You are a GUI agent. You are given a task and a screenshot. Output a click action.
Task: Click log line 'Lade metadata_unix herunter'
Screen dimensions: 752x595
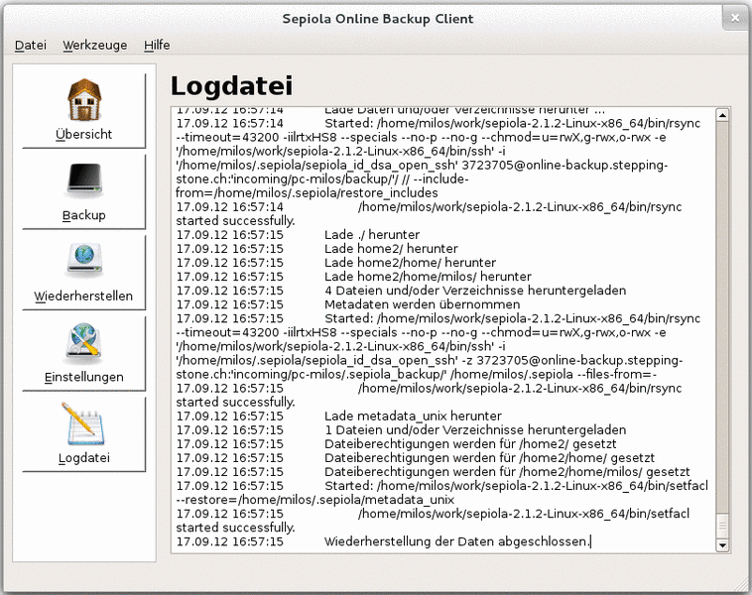[413, 416]
